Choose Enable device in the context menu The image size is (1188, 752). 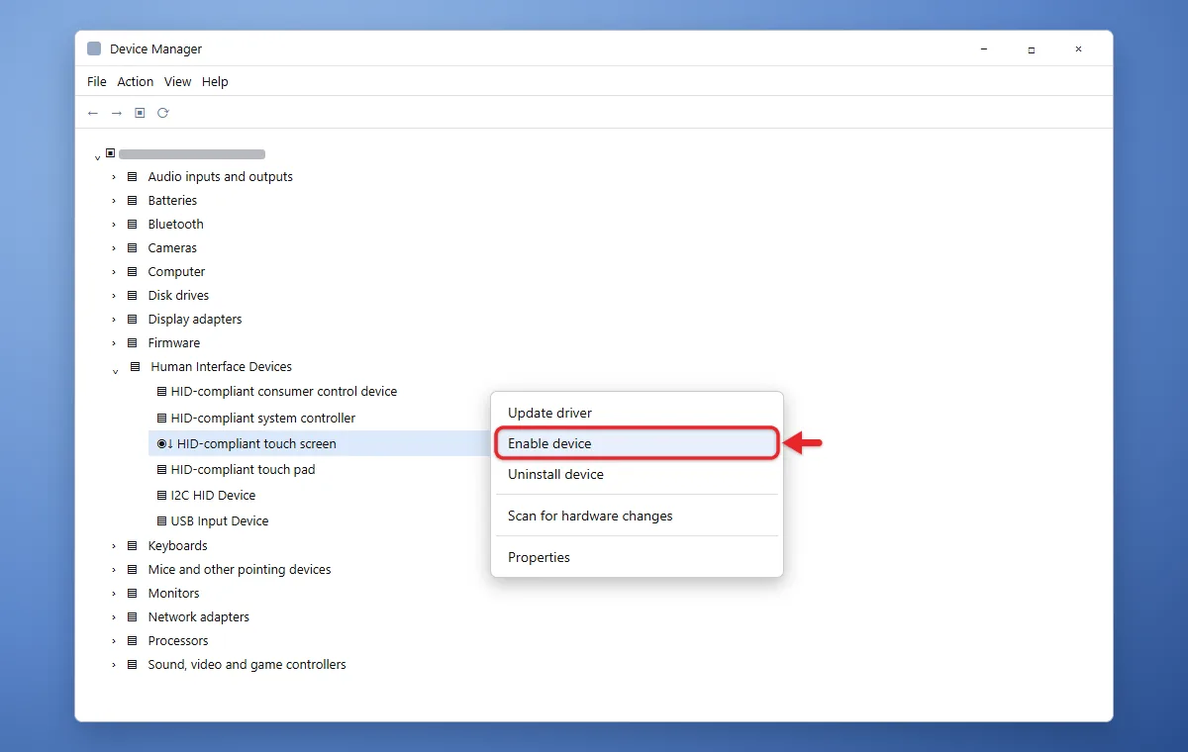pos(637,443)
